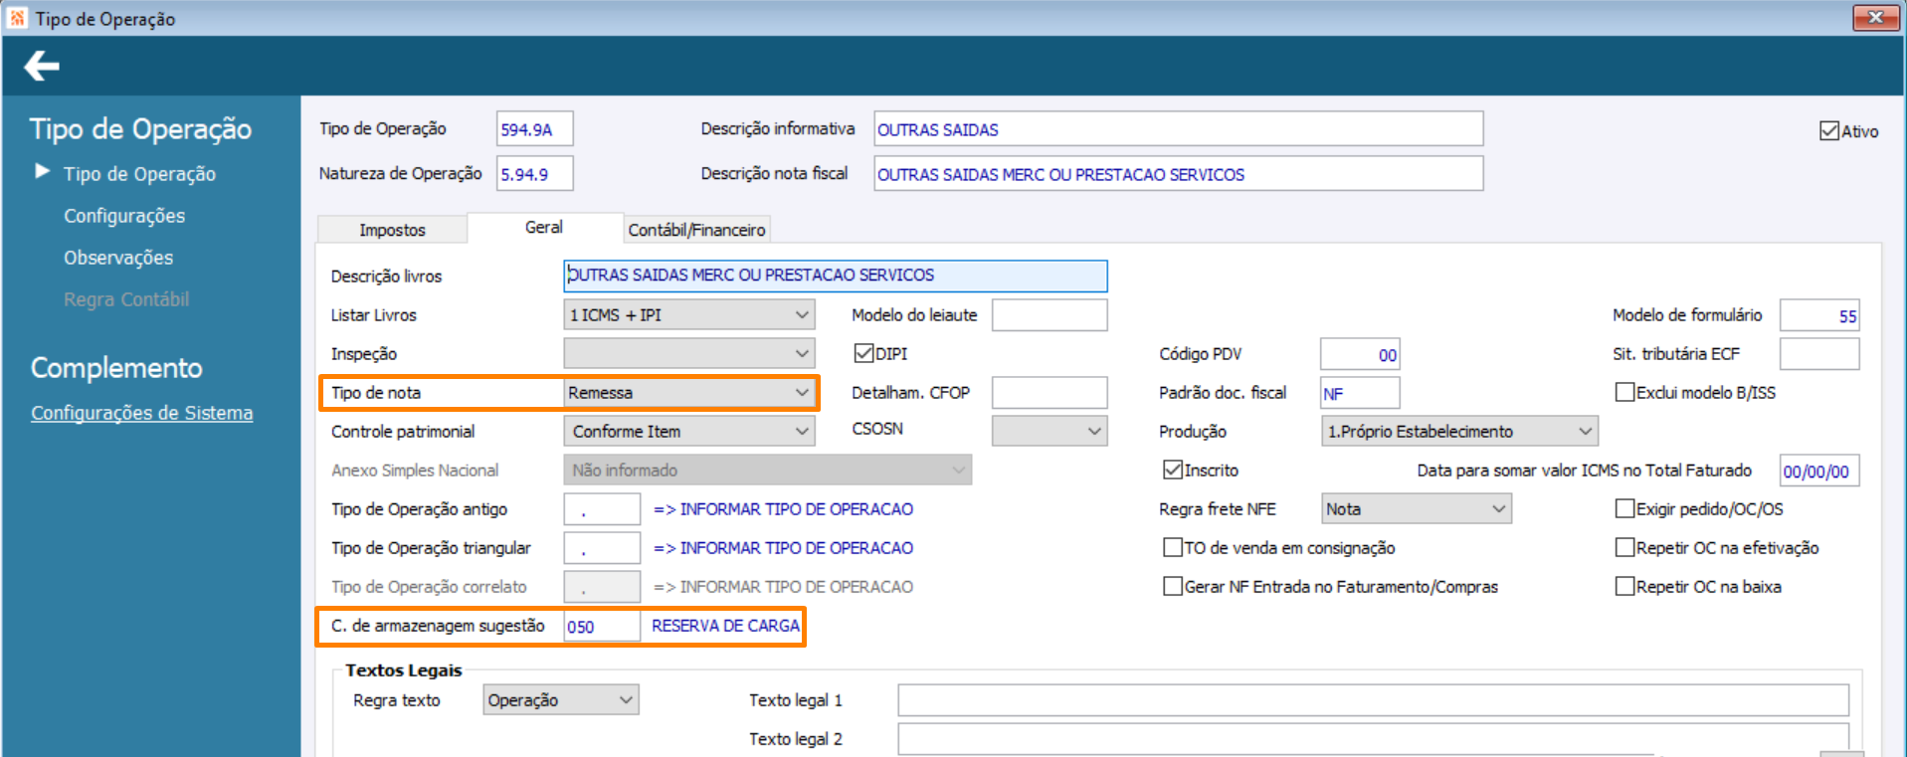Click the Textos Legais group label
1907x757 pixels.
tap(404, 670)
